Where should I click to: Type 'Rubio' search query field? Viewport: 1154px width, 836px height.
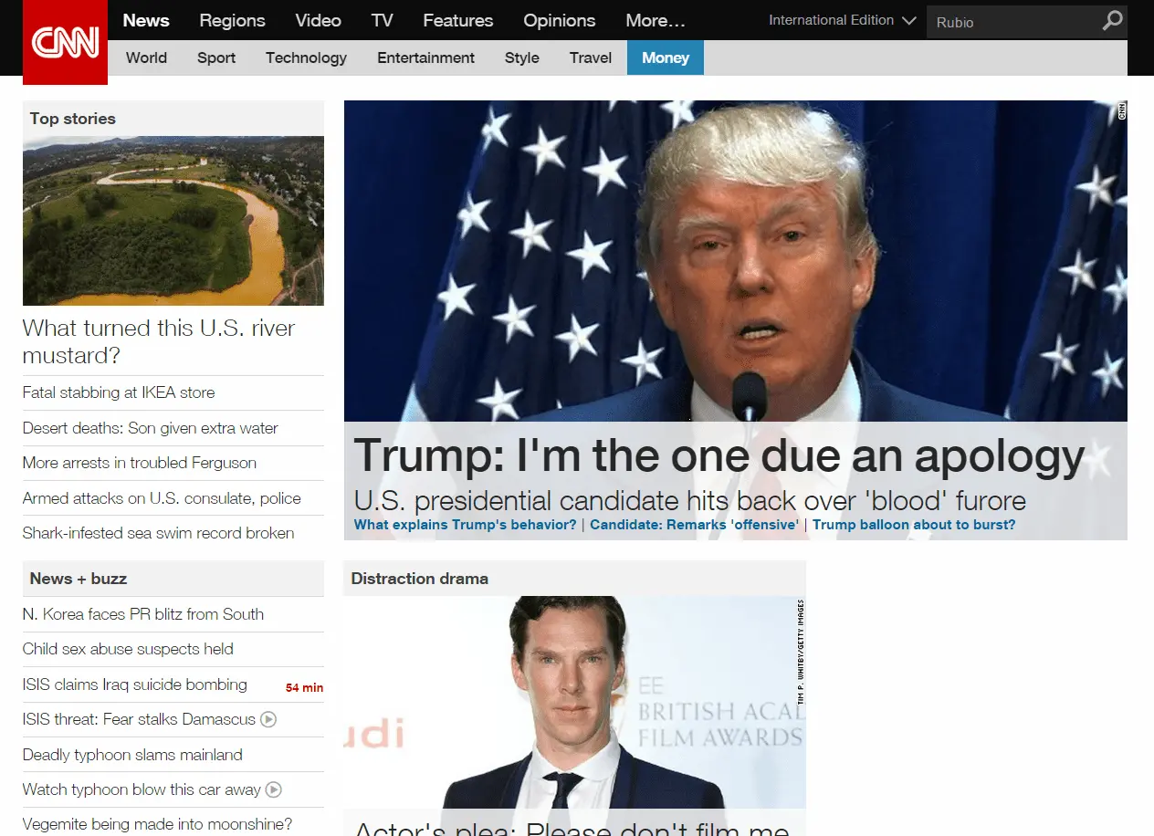(x=1013, y=22)
